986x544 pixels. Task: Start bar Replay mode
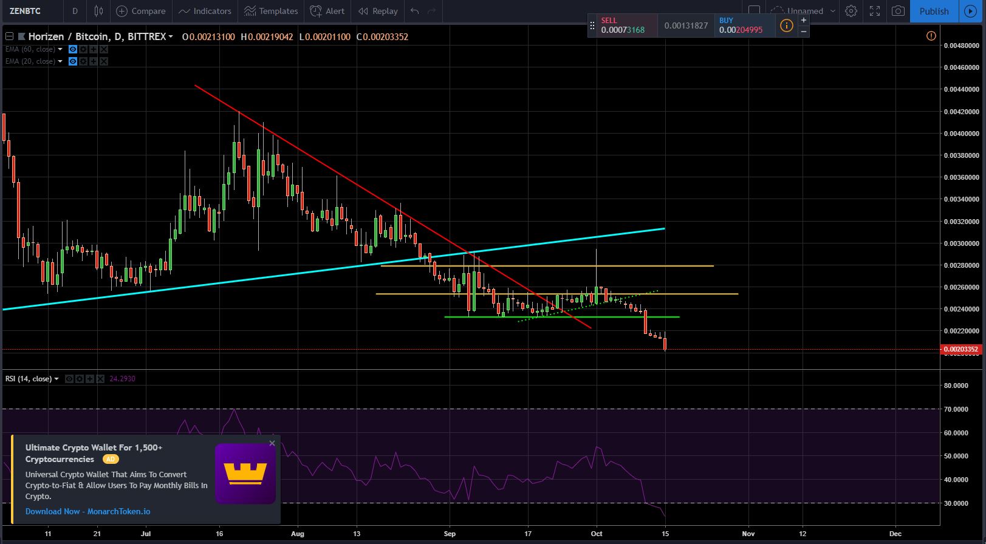pyautogui.click(x=378, y=11)
